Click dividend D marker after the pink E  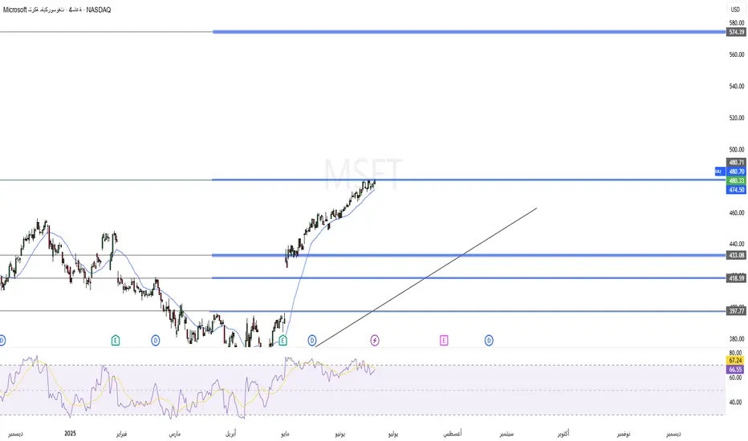point(489,341)
